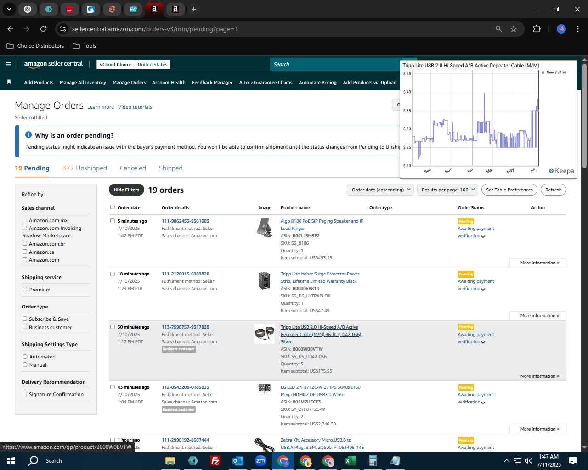Select the Manual shipping settings radio

pyautogui.click(x=25, y=364)
